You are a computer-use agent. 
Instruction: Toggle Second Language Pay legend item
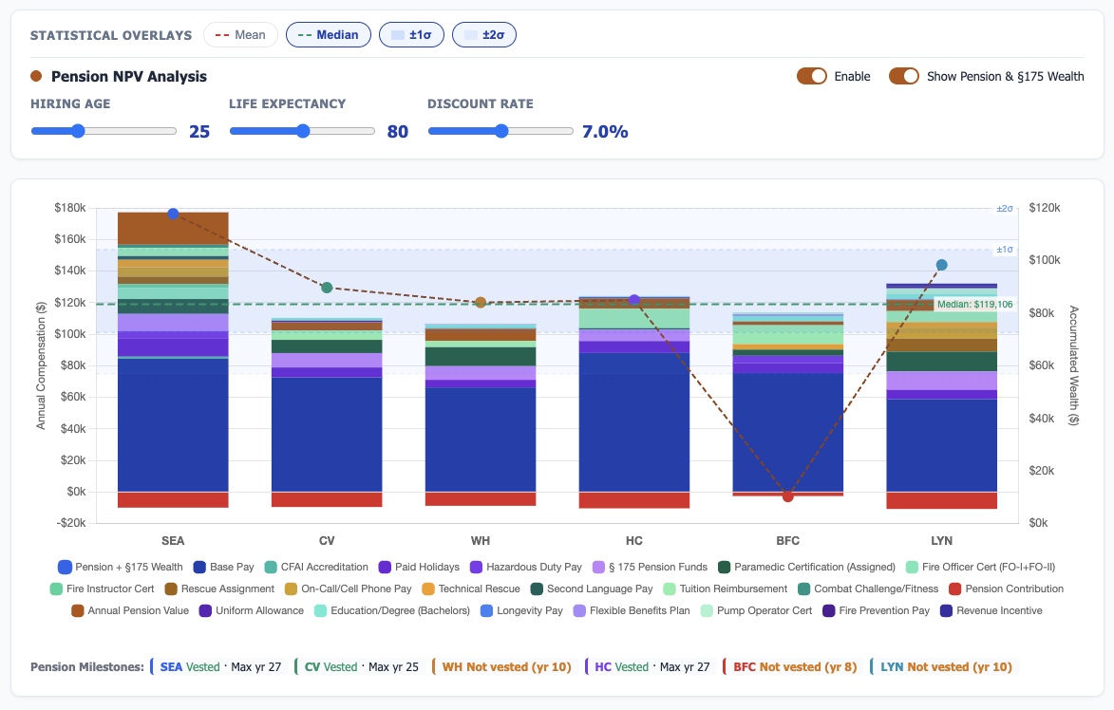tap(591, 589)
